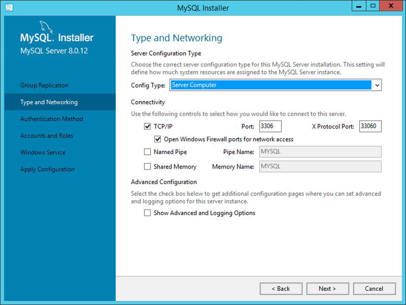Toggle the TCP/IP checkbox
The height and width of the screenshot is (305, 406).
click(148, 126)
